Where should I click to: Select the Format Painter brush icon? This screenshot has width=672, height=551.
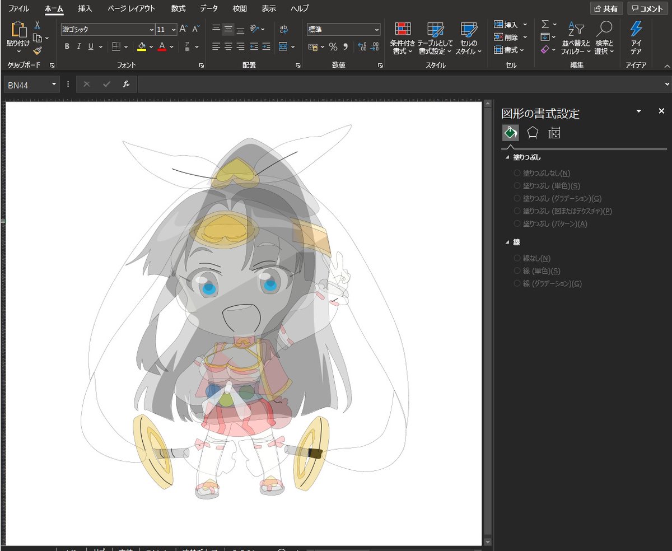[x=37, y=51]
